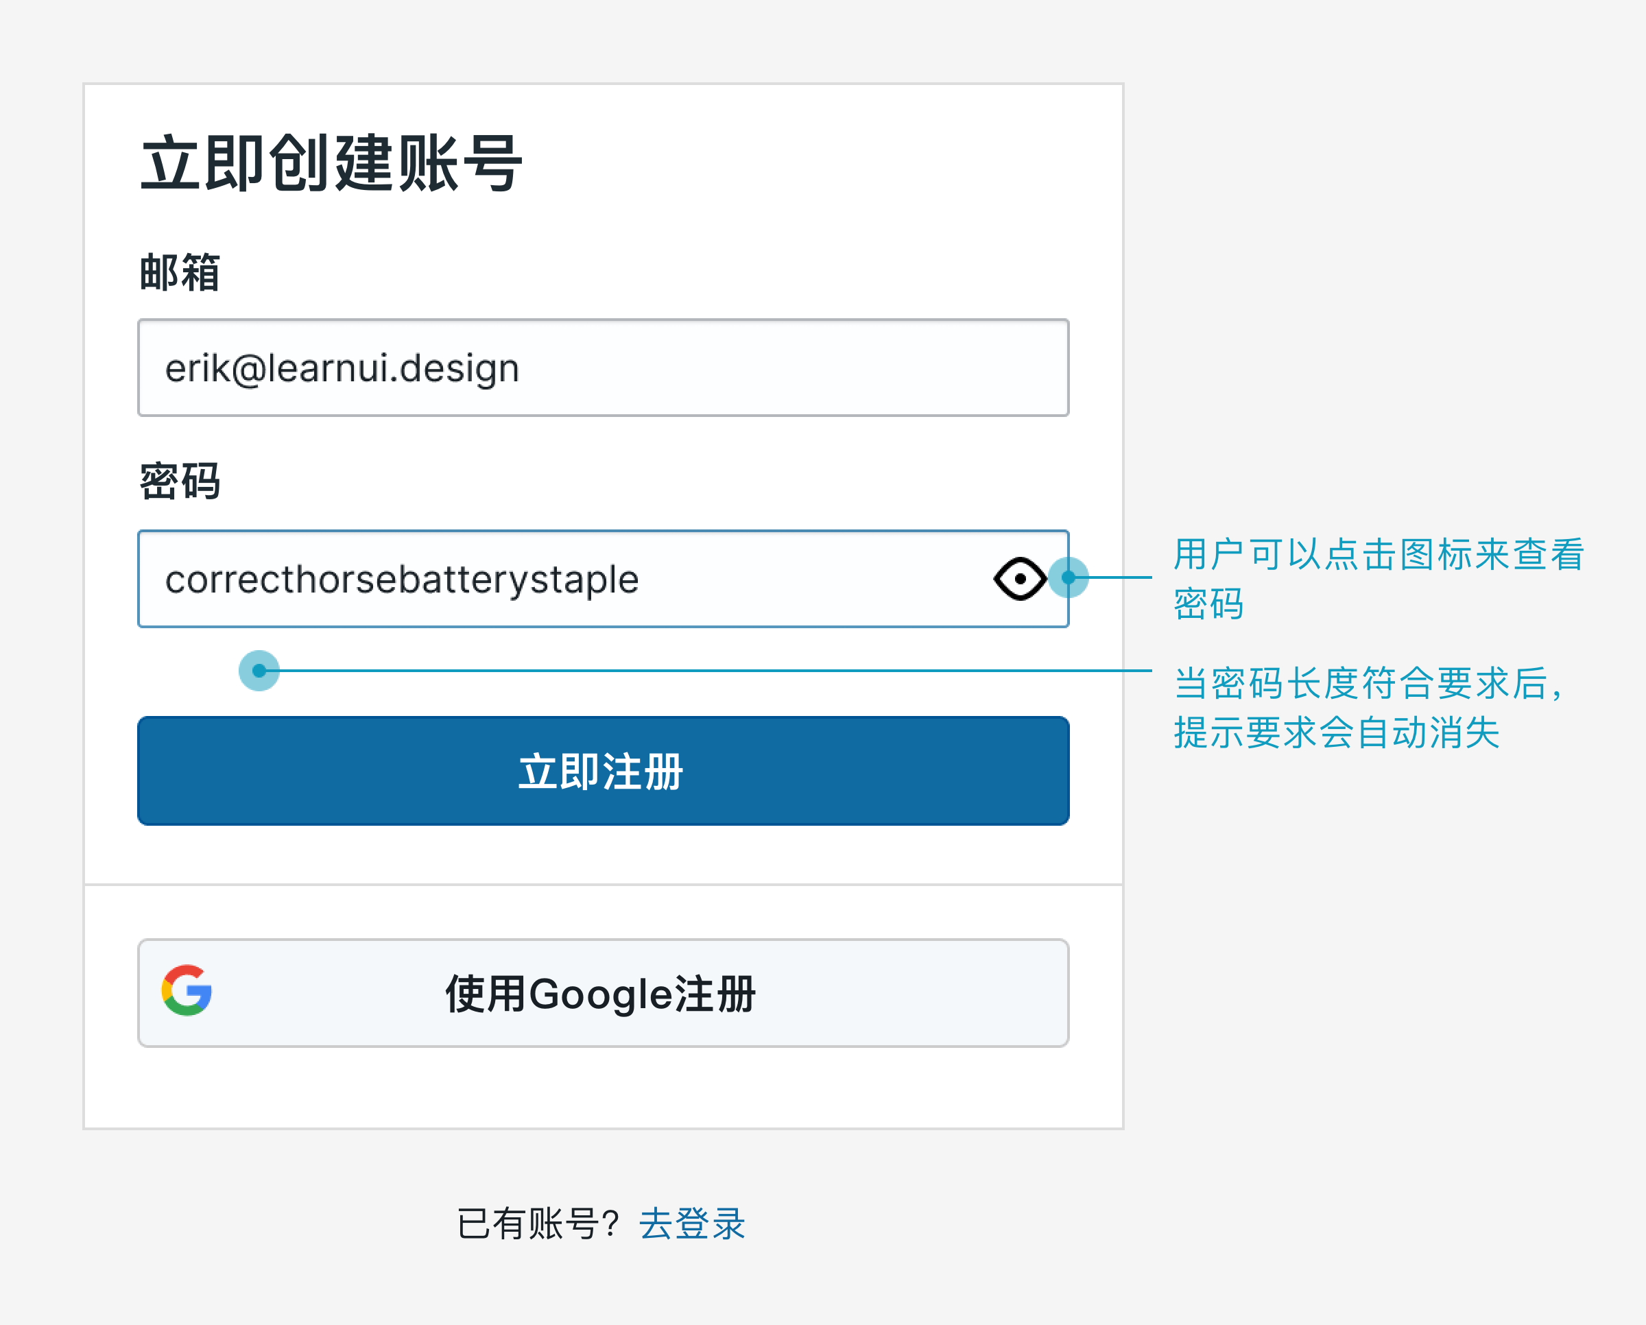Click annotation dot below the password field
1646x1325 pixels.
point(259,671)
